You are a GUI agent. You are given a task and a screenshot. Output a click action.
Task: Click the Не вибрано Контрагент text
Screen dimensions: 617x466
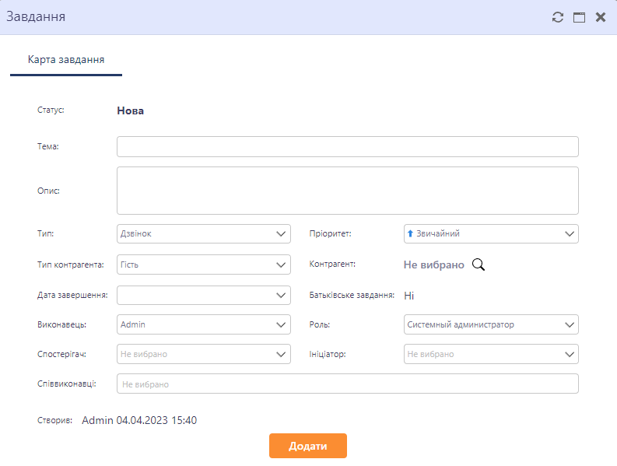(x=433, y=265)
